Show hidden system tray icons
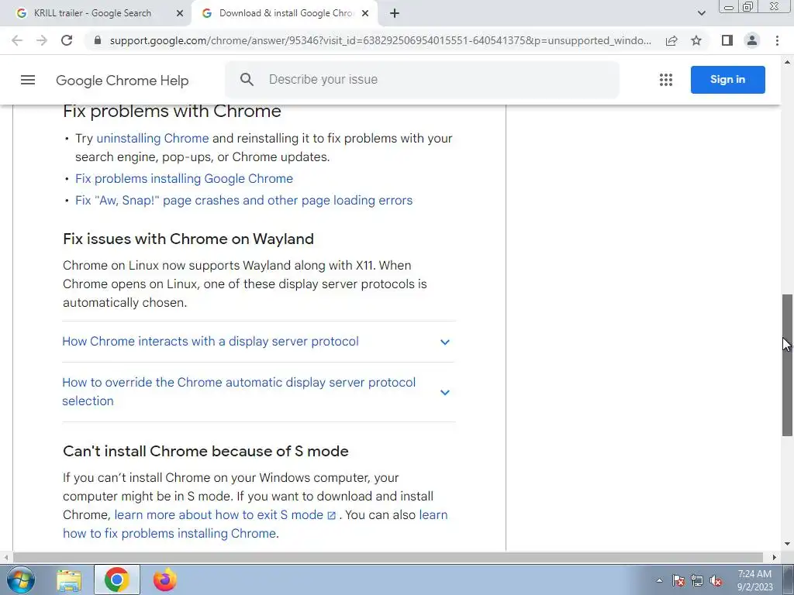This screenshot has width=794, height=595. tap(659, 580)
